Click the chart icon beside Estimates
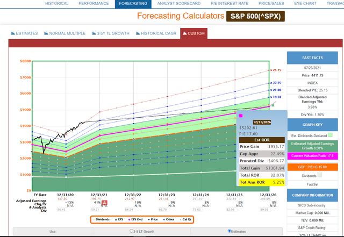The image size is (344, 237). tap(13, 33)
